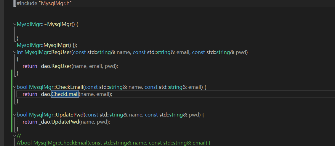Collapse the commented-out block chevron beside //
Image resolution: width=335 pixels, height=146 pixels.
15,136
